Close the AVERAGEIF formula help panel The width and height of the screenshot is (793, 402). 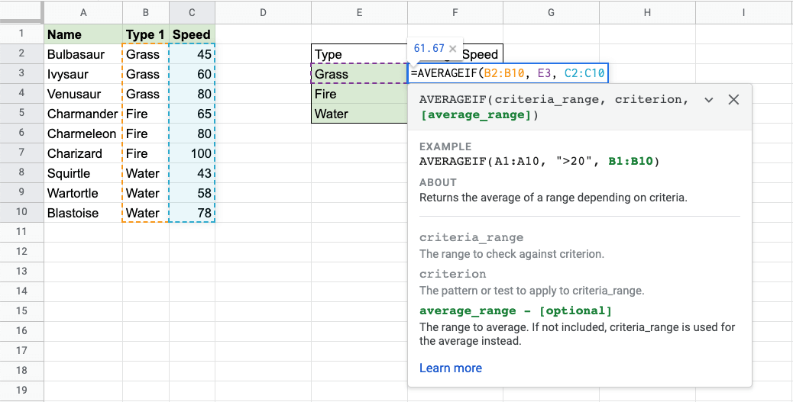(x=733, y=100)
